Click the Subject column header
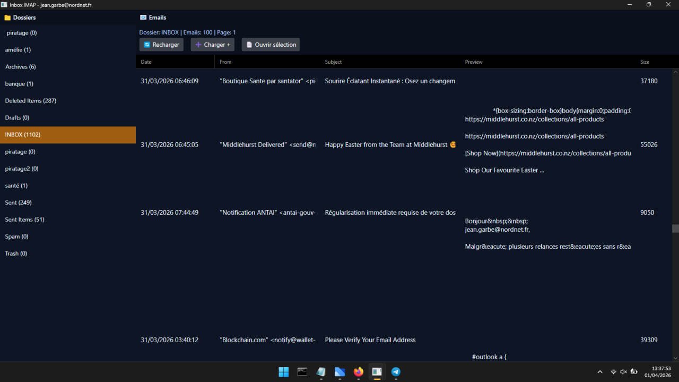 point(333,62)
